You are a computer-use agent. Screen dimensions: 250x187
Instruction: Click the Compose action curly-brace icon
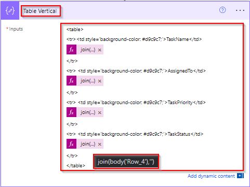tap(10, 11)
